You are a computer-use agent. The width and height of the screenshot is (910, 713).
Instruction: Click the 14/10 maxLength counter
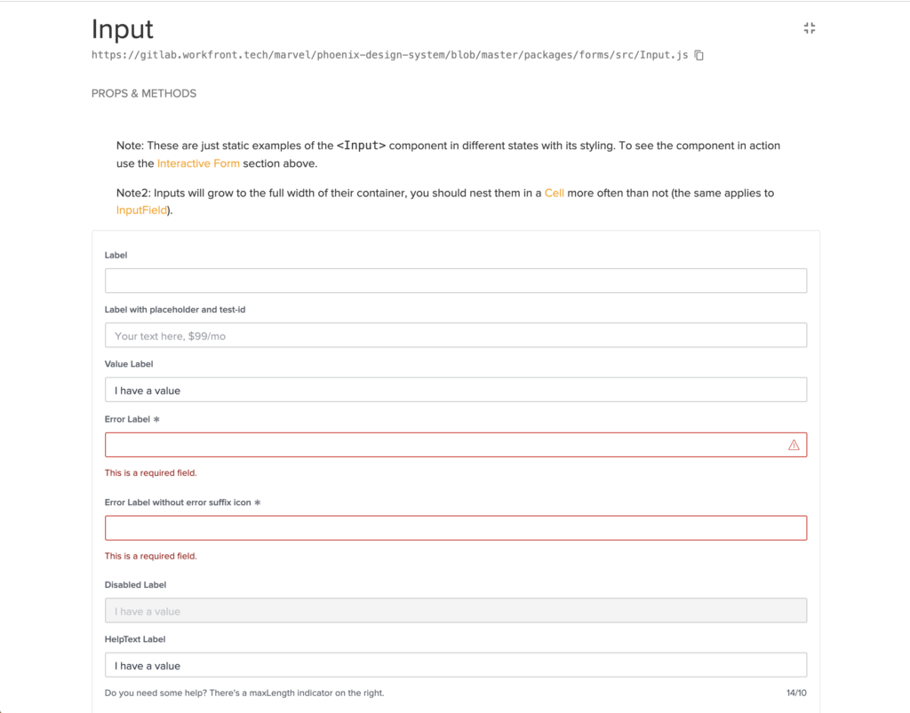coord(796,693)
